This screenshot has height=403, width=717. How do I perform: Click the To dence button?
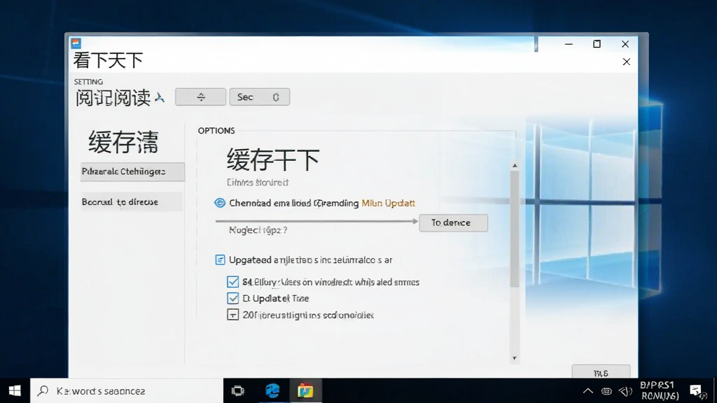point(453,222)
